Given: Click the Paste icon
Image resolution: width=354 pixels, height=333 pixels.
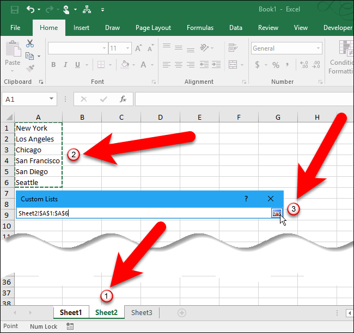Looking at the screenshot, I should click(x=13, y=49).
